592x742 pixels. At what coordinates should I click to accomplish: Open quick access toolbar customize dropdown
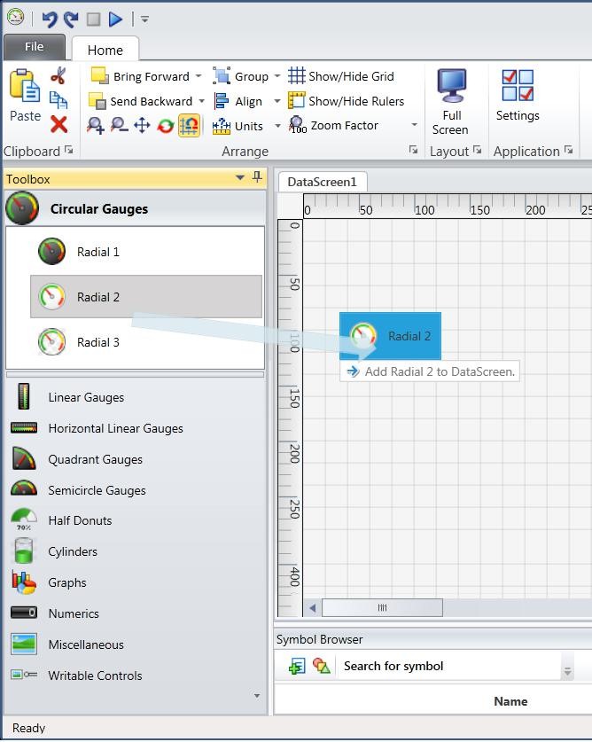tap(144, 20)
